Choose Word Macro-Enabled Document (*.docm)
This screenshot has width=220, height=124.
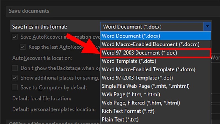tap(156, 44)
